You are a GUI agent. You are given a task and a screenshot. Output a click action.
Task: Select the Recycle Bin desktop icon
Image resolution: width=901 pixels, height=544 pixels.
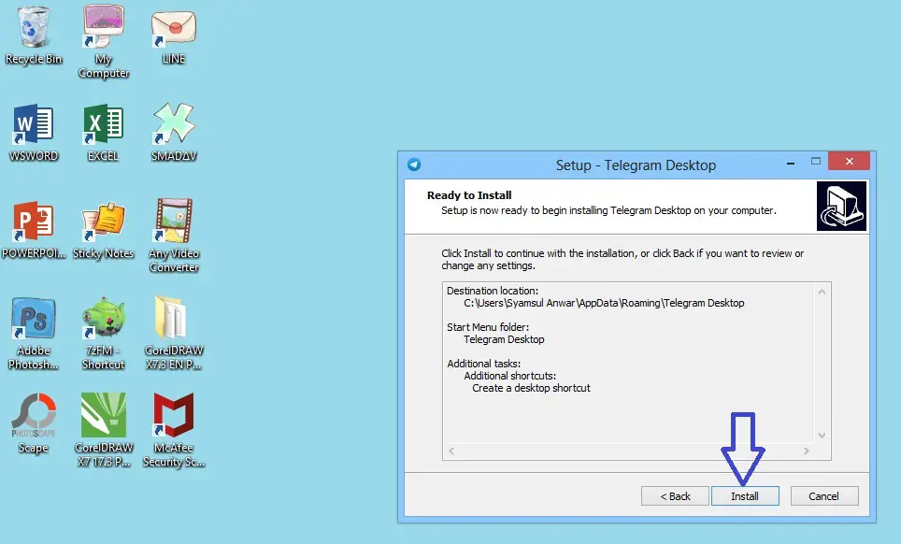click(x=34, y=36)
